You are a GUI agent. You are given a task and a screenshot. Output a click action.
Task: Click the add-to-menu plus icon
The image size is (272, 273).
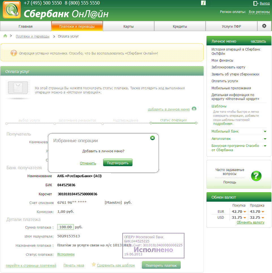pos(194,109)
